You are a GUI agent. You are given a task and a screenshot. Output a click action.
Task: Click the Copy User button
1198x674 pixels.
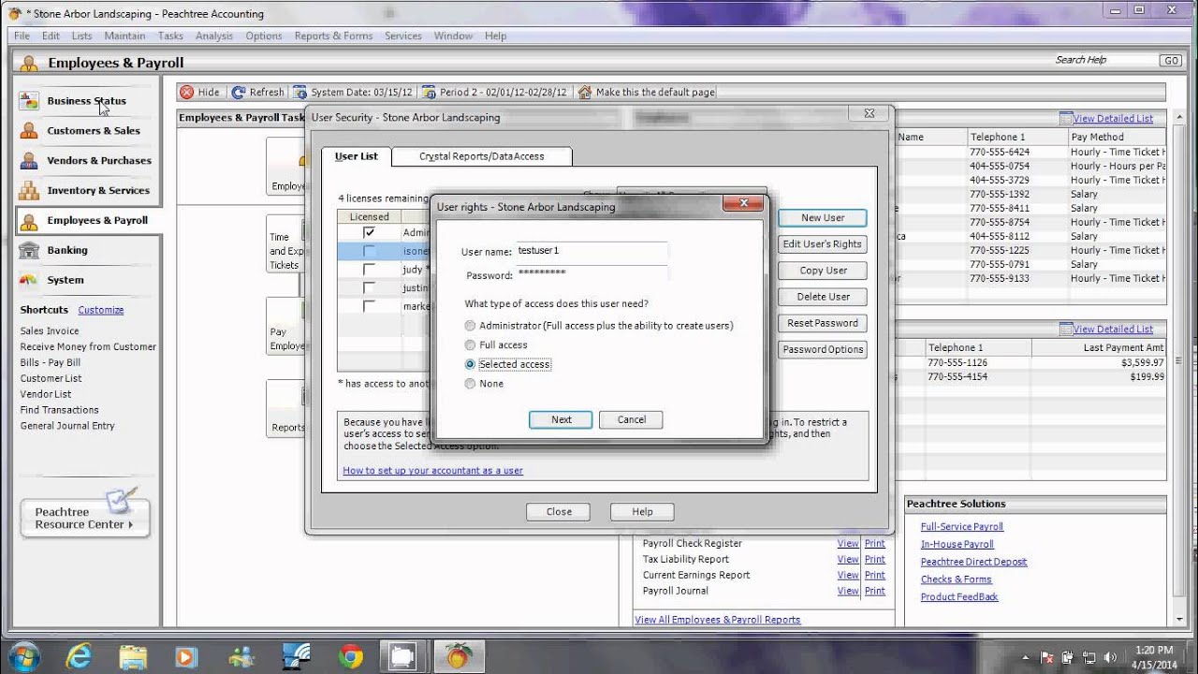[x=823, y=271]
